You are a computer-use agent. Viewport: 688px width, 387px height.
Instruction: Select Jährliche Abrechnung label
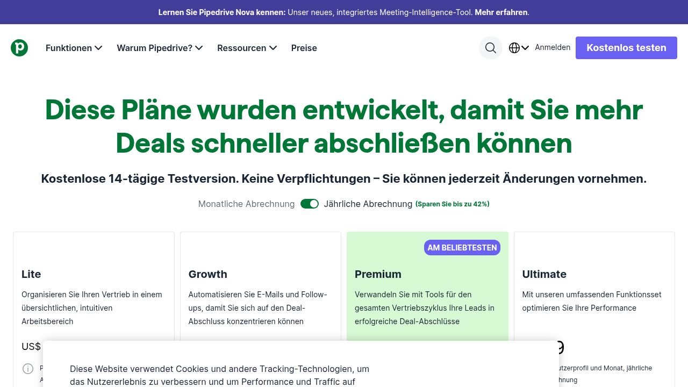pos(368,204)
